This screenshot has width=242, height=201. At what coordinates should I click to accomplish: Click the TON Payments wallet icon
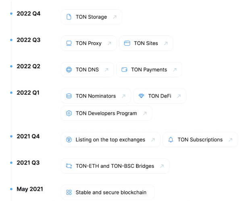point(124,70)
